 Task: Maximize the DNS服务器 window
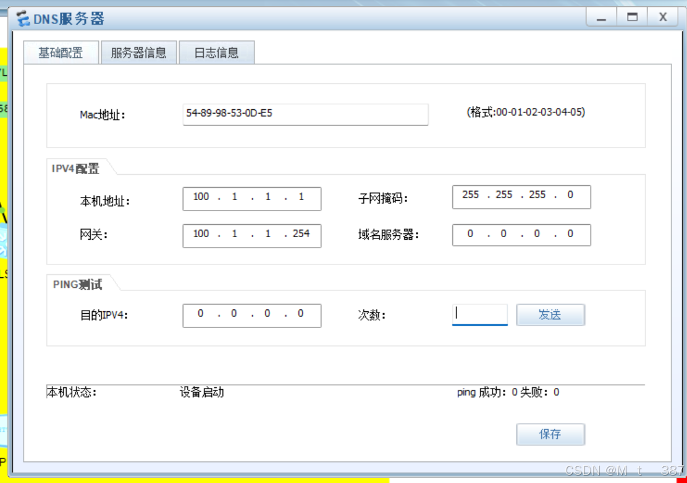632,17
